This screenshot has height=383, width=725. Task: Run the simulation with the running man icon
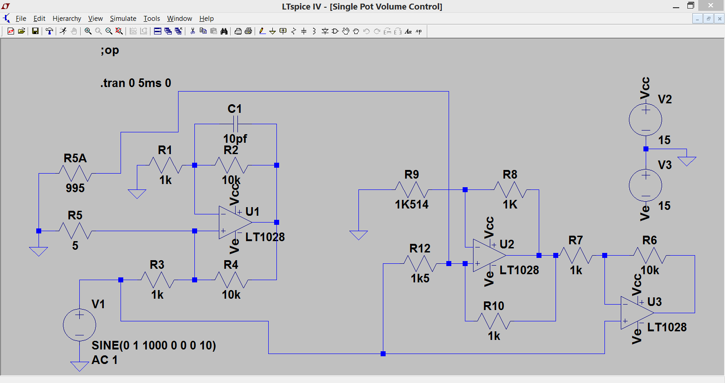point(63,31)
